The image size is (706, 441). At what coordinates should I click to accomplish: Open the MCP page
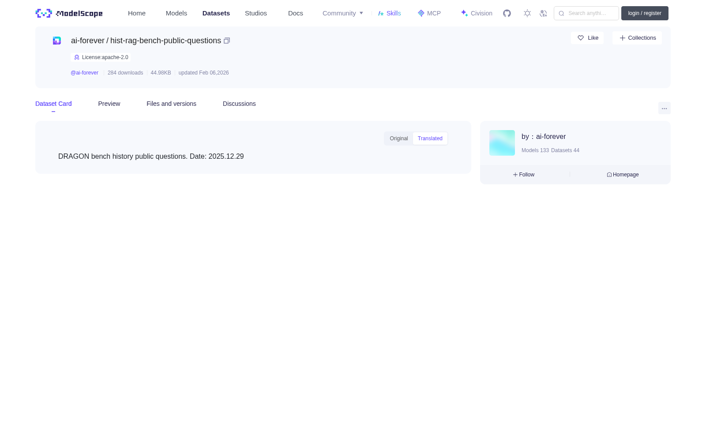click(429, 13)
